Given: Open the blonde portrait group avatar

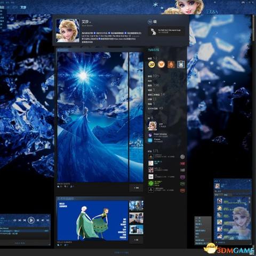Looking at the screenshot, I should click(153, 126).
